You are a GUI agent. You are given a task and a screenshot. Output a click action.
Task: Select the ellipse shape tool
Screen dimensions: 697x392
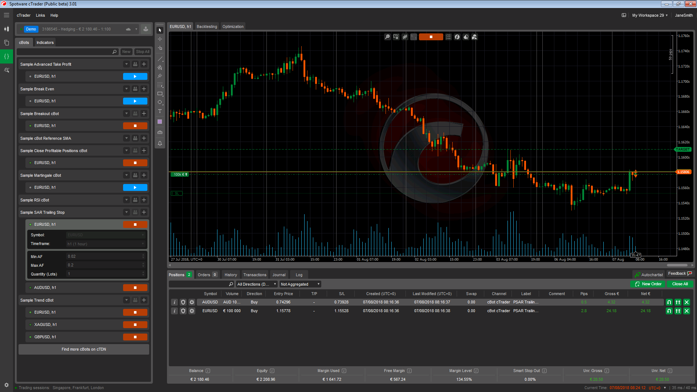160,102
